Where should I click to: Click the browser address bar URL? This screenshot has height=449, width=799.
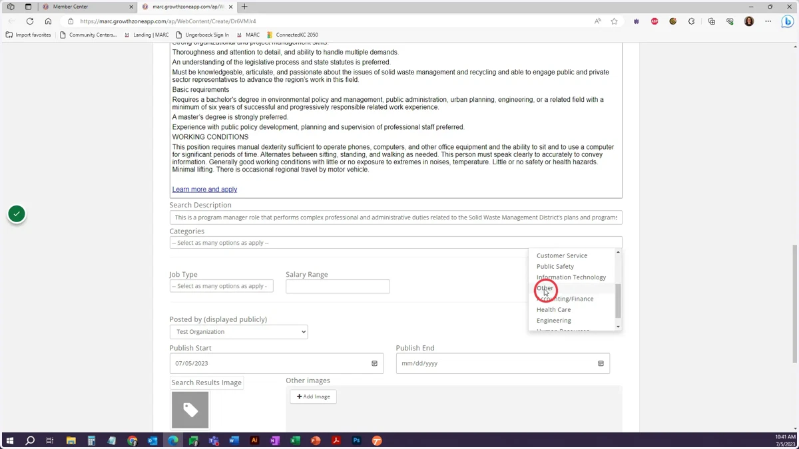168,21
